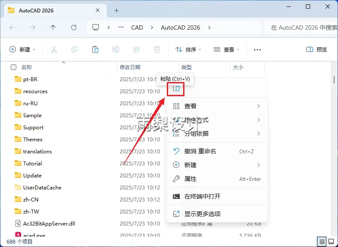Screen dimensions: 338x247
Task: Click the AutoCAD 2026 tab title
Action: click(x=36, y=11)
